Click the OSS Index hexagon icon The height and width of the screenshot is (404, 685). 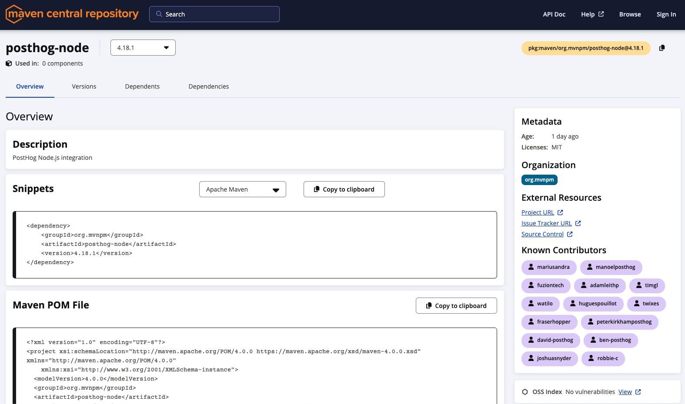525,392
